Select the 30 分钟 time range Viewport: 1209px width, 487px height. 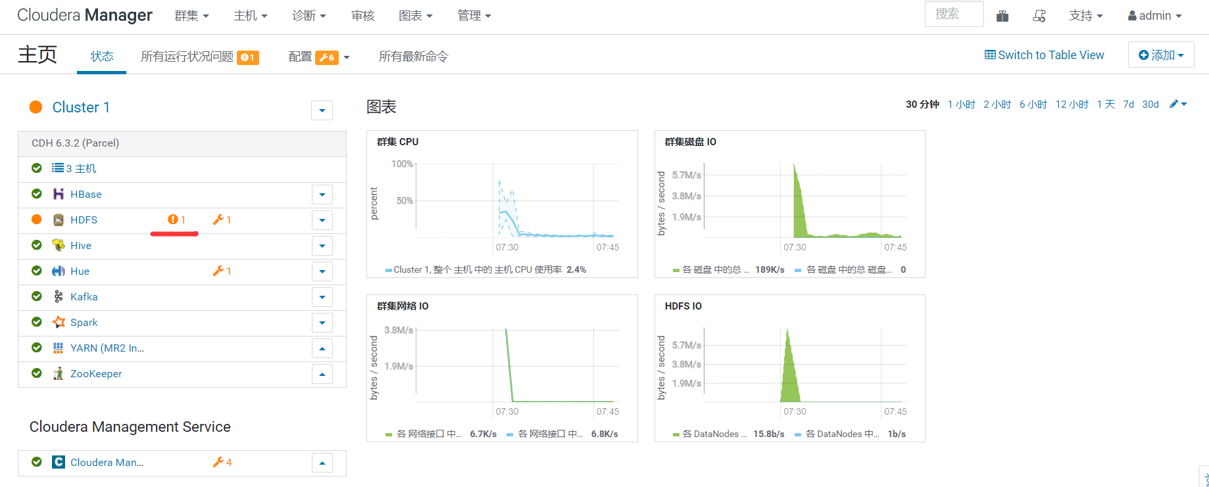coord(922,104)
